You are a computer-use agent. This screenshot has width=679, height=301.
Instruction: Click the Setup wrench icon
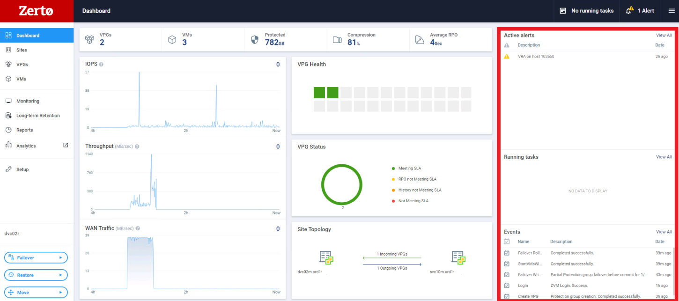[x=8, y=169]
